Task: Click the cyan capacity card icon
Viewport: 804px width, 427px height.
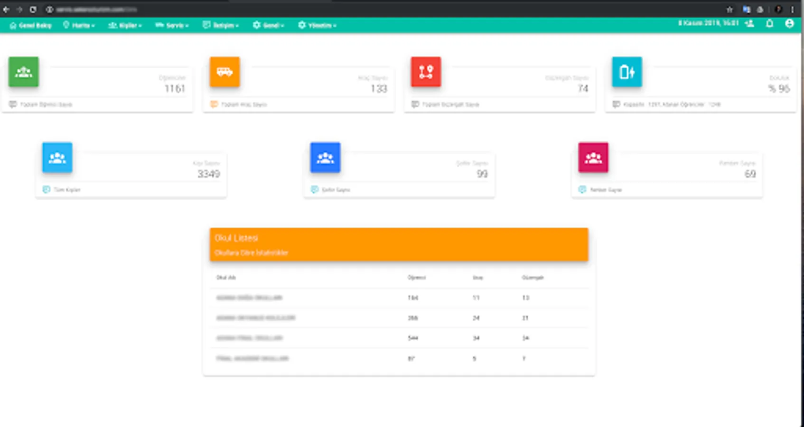Action: 627,72
